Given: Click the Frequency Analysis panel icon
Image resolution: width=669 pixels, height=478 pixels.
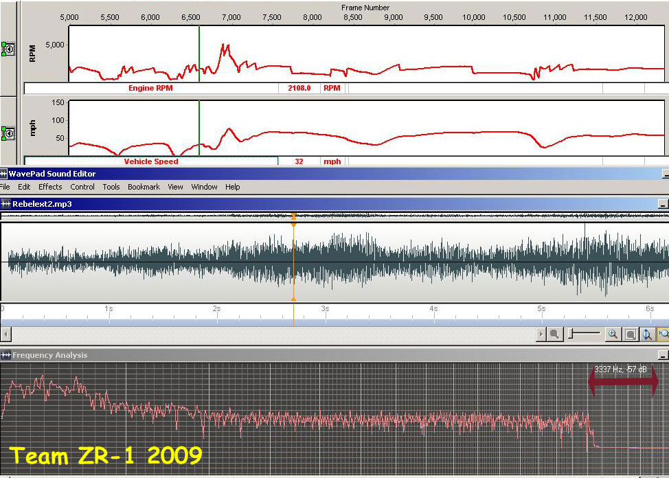Looking at the screenshot, I should point(6,355).
